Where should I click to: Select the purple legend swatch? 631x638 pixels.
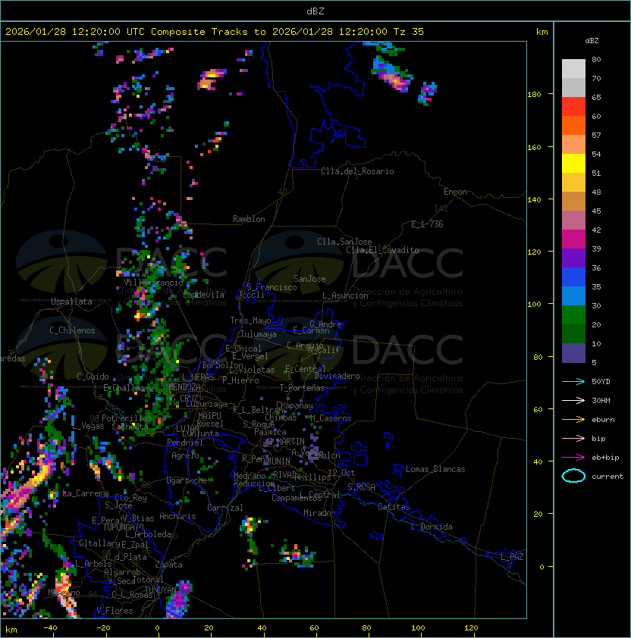pyautogui.click(x=573, y=258)
